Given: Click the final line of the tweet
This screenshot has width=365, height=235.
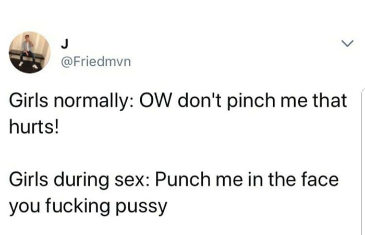Looking at the screenshot, I should [88, 206].
